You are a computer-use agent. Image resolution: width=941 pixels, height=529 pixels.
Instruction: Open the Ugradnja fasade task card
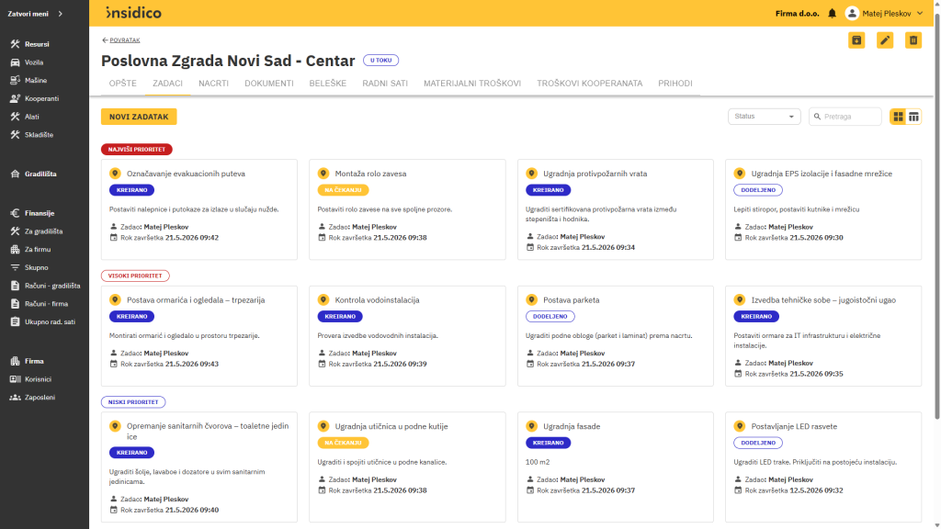[615, 467]
